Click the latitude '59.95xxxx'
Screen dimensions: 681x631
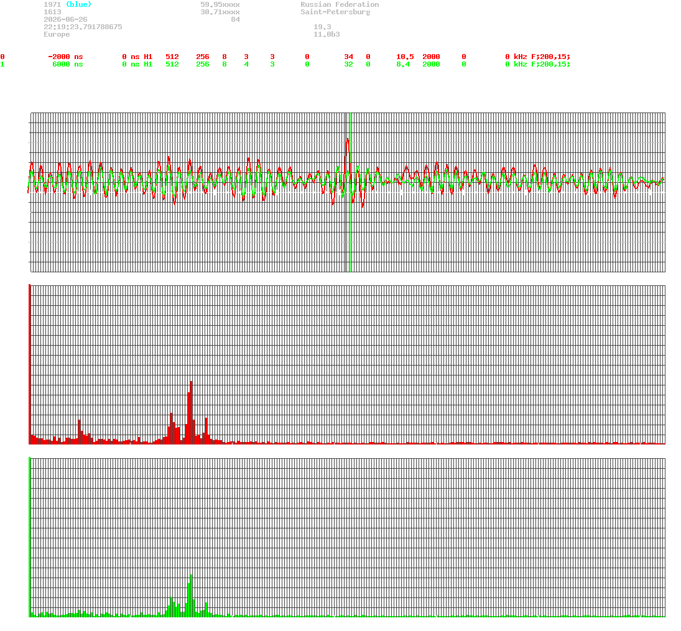point(220,4)
